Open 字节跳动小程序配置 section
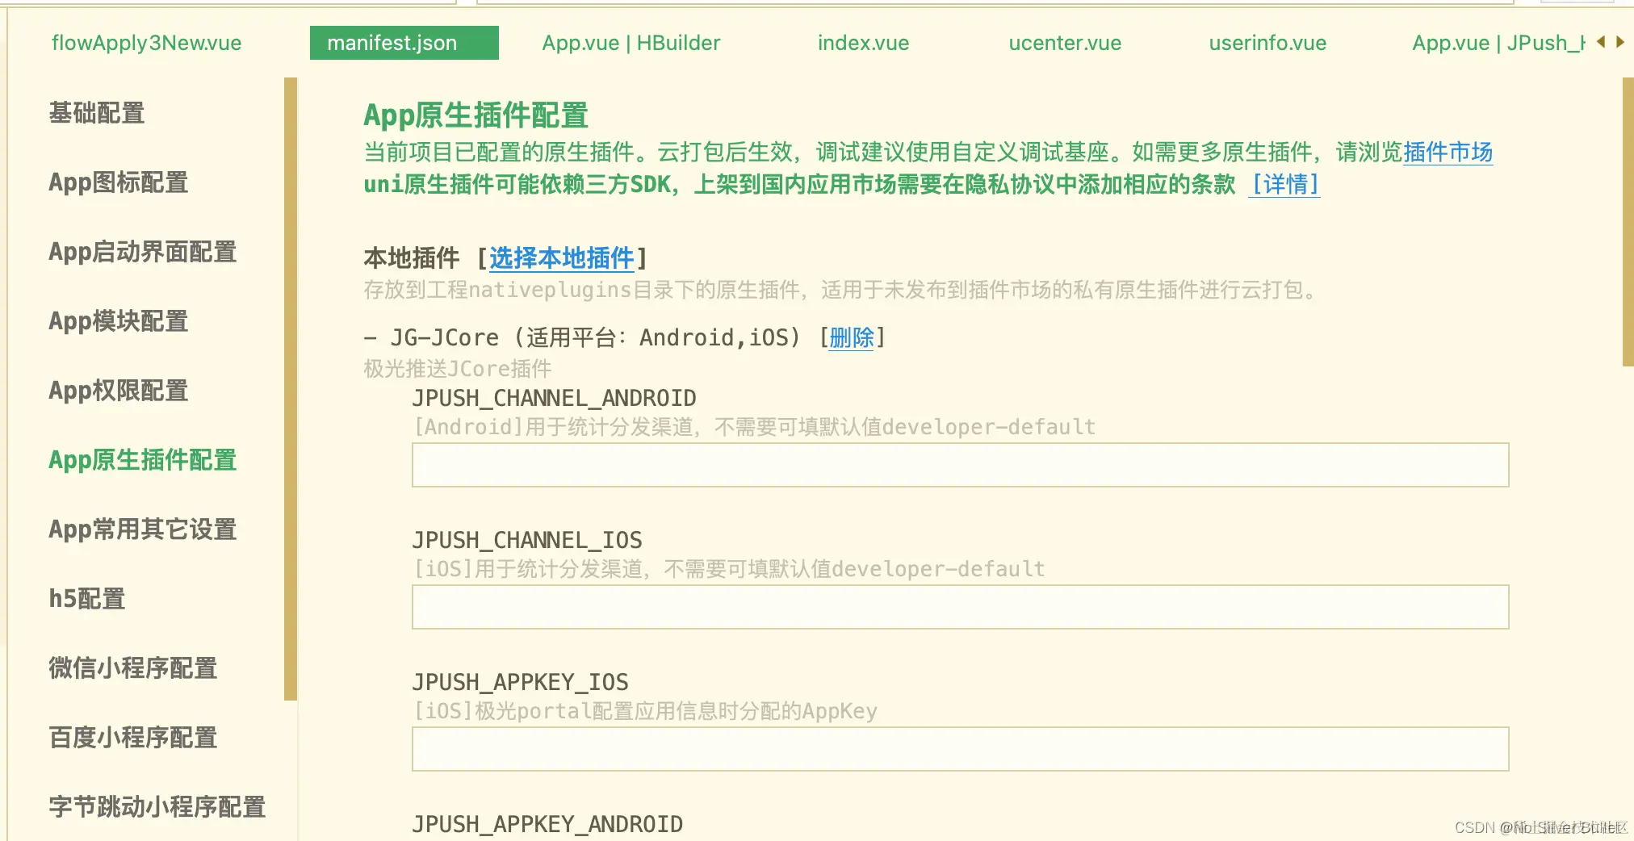The image size is (1634, 841). pyautogui.click(x=157, y=807)
